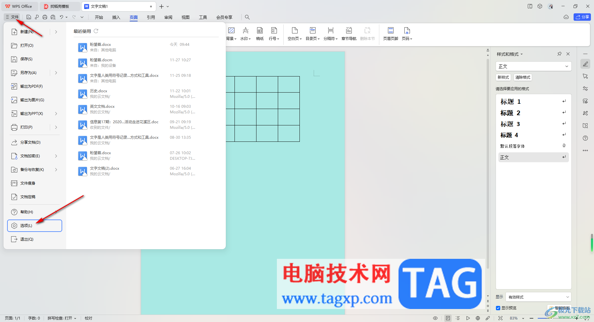Expand the 另存为(A) submenu arrow
This screenshot has width=594, height=322.
tap(56, 73)
